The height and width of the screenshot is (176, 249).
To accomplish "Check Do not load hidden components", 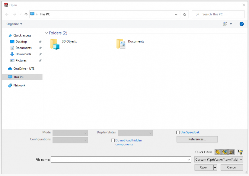I will coord(113,140).
